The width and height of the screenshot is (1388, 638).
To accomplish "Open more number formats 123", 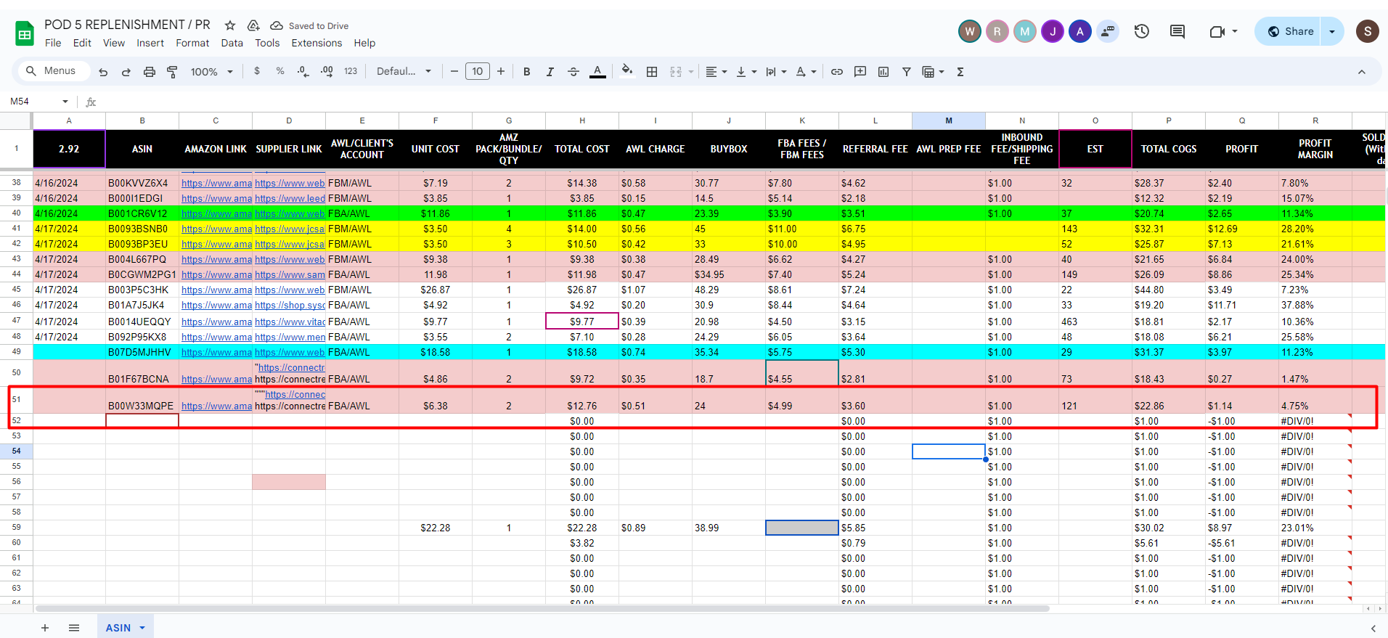I will (x=351, y=71).
